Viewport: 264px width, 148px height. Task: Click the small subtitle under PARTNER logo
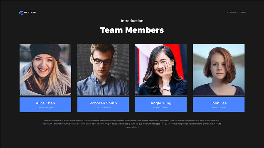pyautogui.click(x=30, y=14)
